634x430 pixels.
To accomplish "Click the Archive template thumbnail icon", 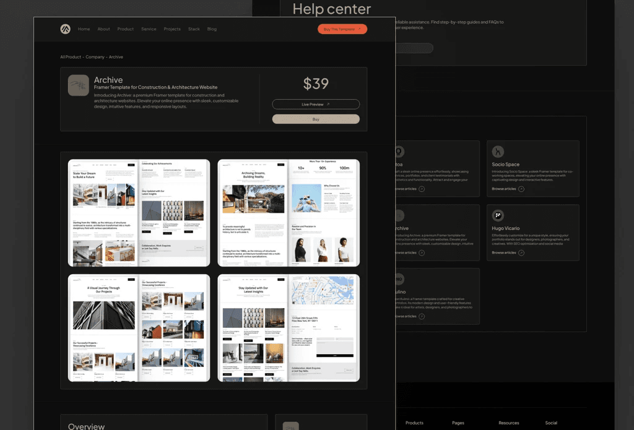I will tap(79, 85).
